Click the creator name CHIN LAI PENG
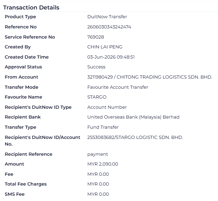218x201 pixels. point(105,47)
